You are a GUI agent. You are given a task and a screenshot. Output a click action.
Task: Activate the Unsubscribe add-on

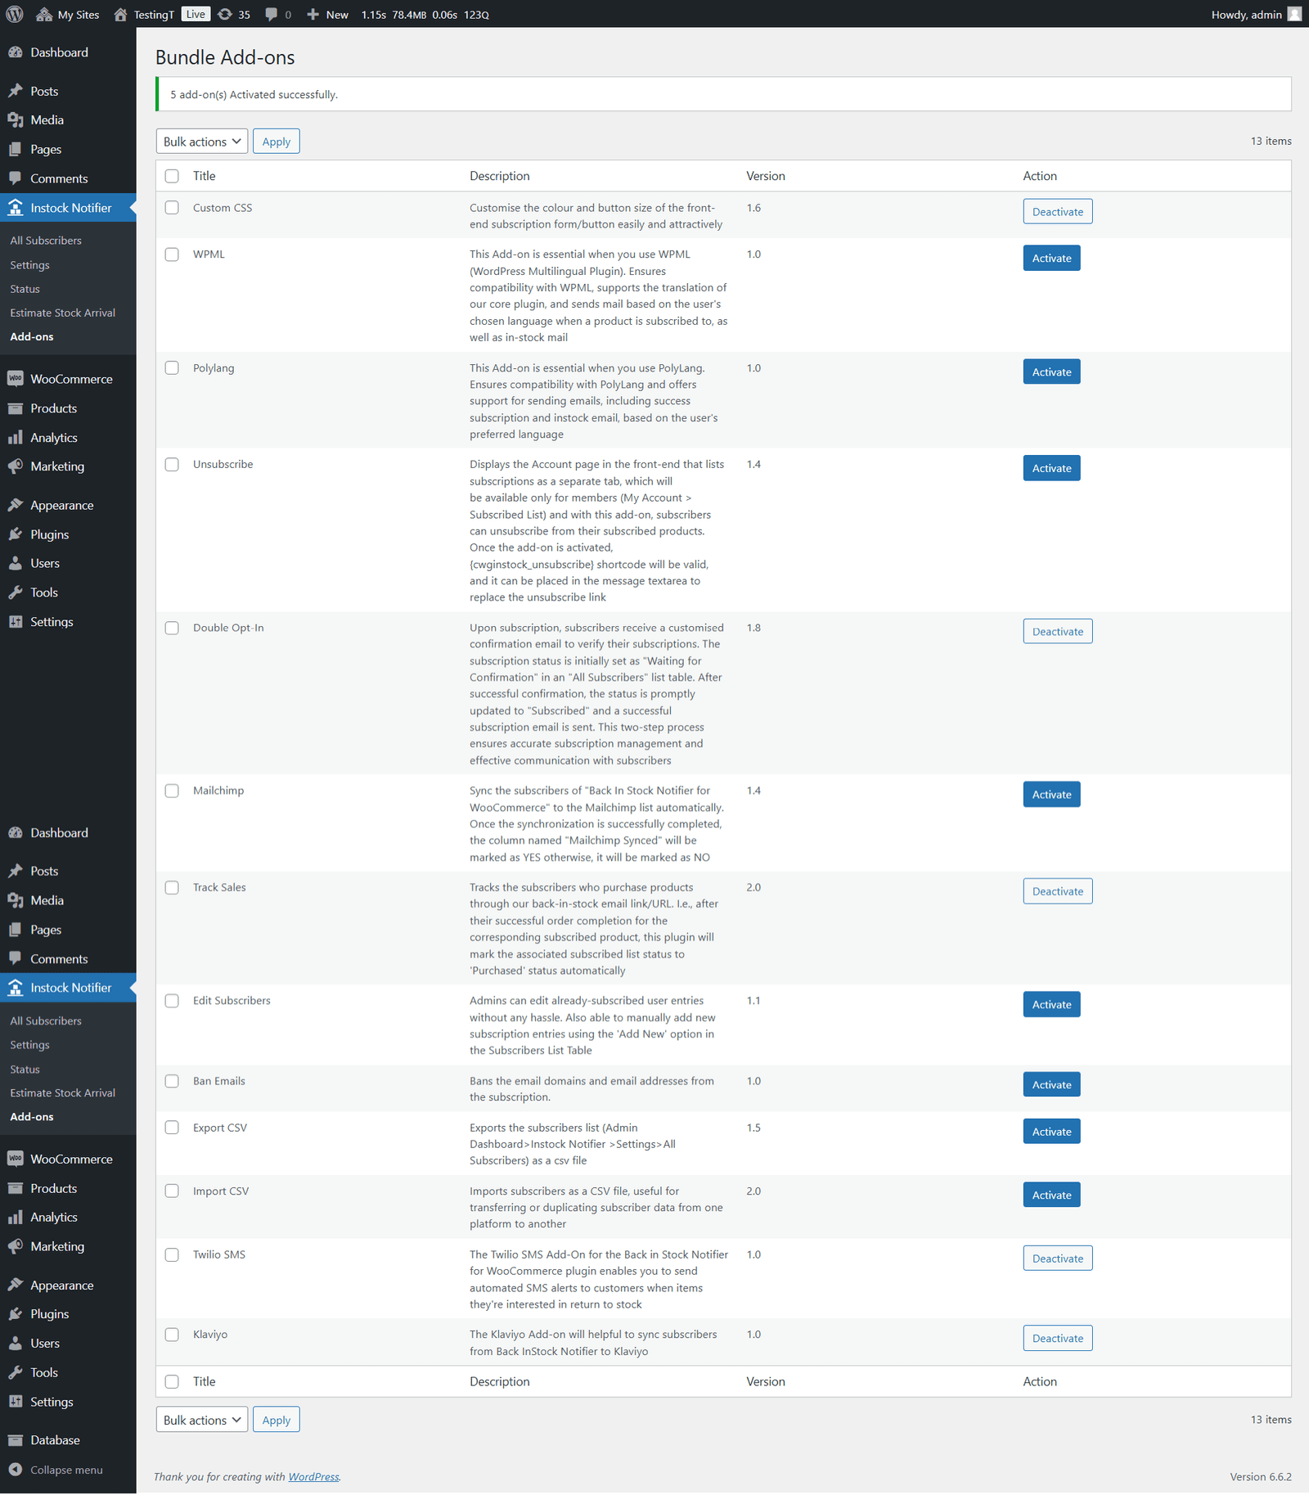pos(1051,469)
